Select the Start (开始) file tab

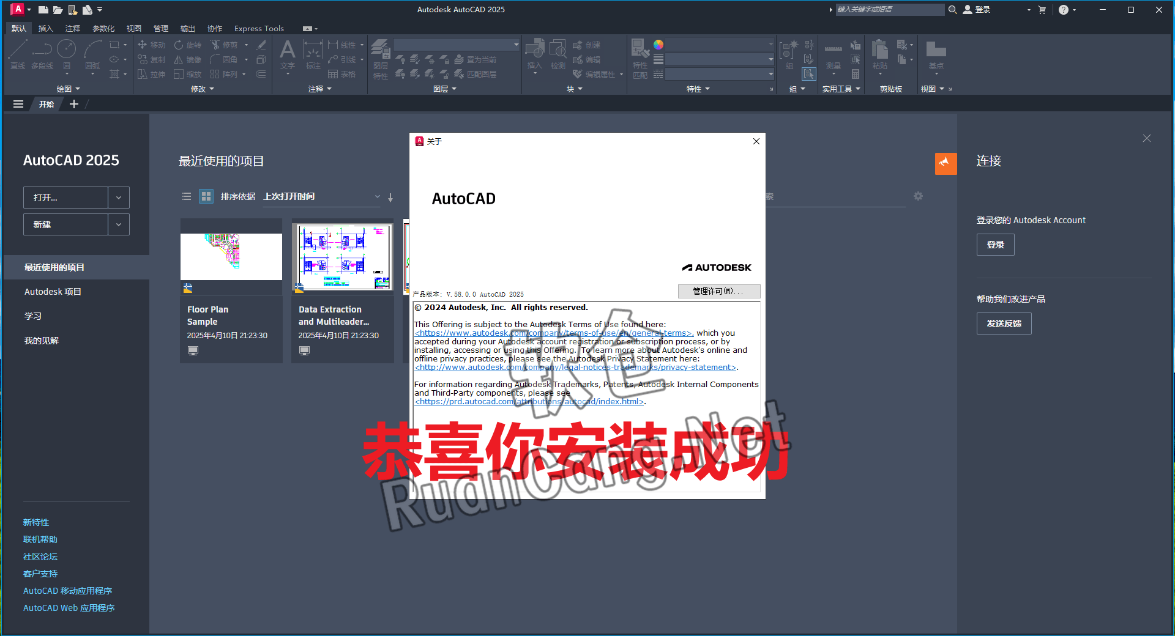[47, 105]
